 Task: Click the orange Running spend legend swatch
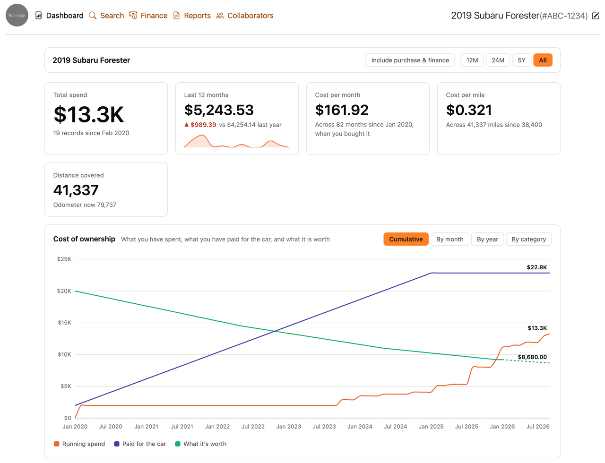(57, 444)
